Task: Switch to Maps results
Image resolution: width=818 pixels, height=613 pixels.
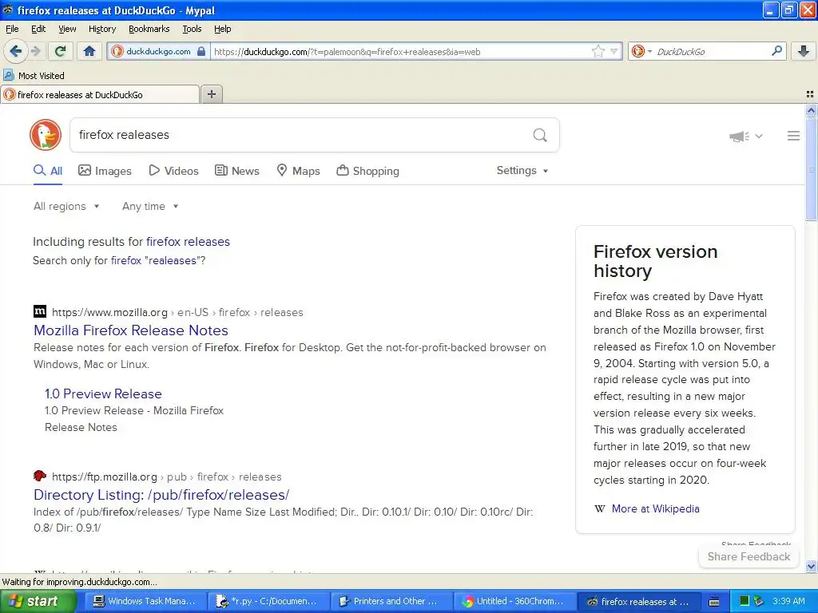Action: tap(299, 171)
